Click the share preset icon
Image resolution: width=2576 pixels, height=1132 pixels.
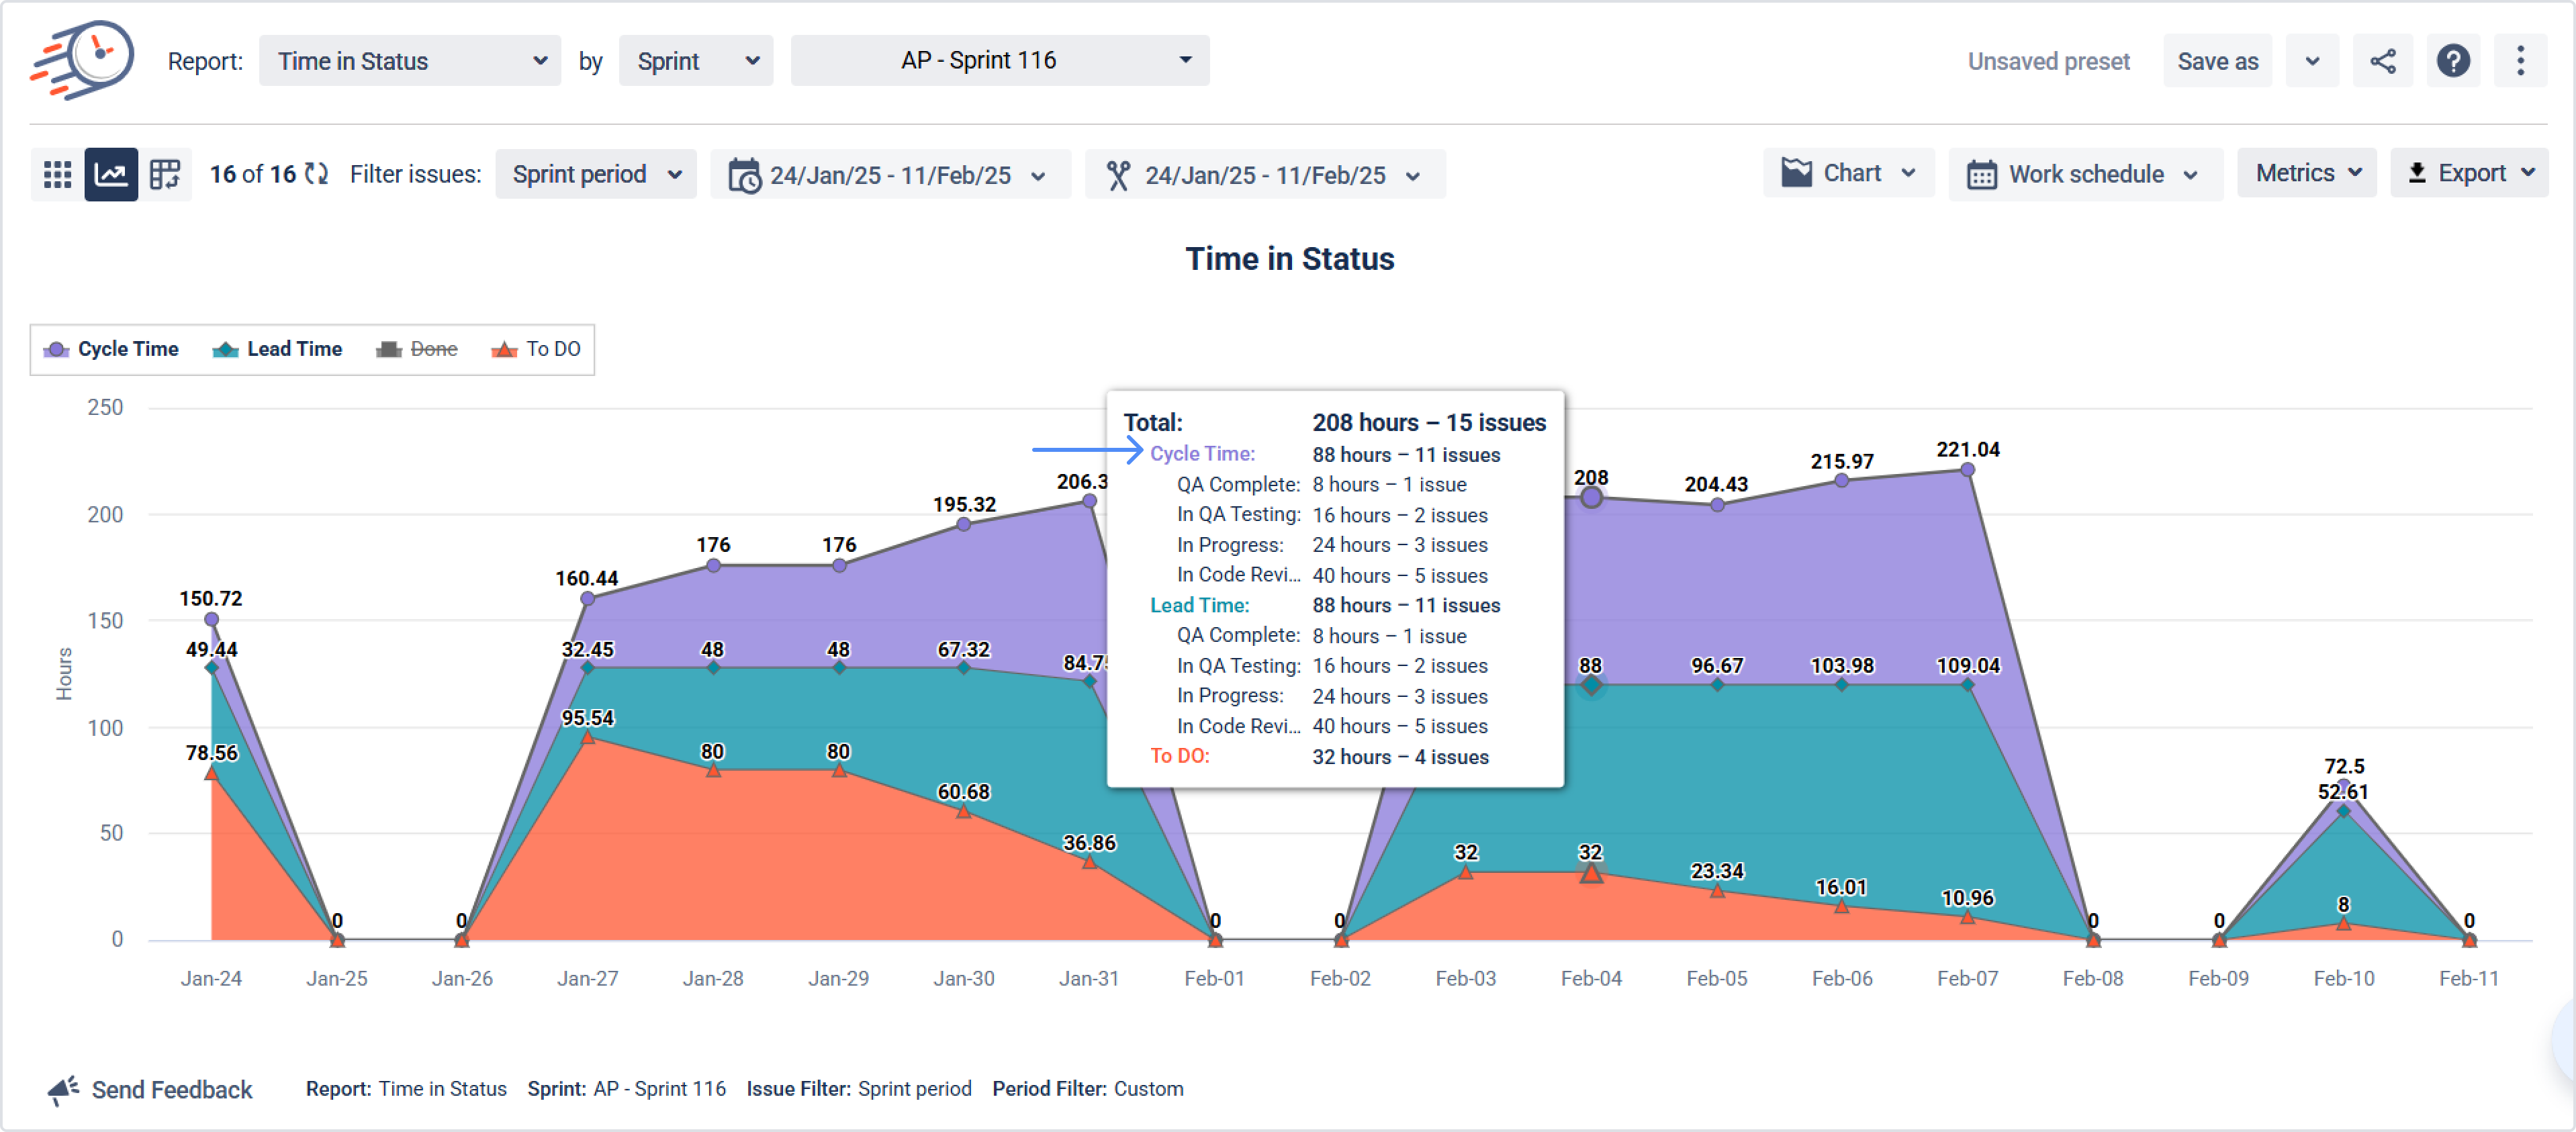pos(2382,61)
